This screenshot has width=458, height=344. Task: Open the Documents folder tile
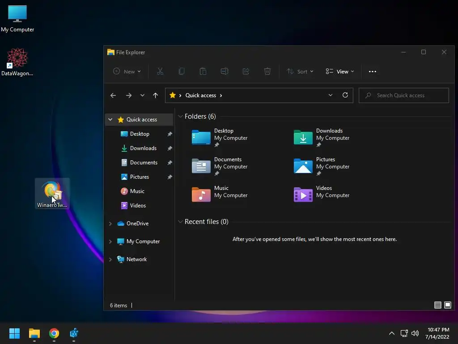220,166
